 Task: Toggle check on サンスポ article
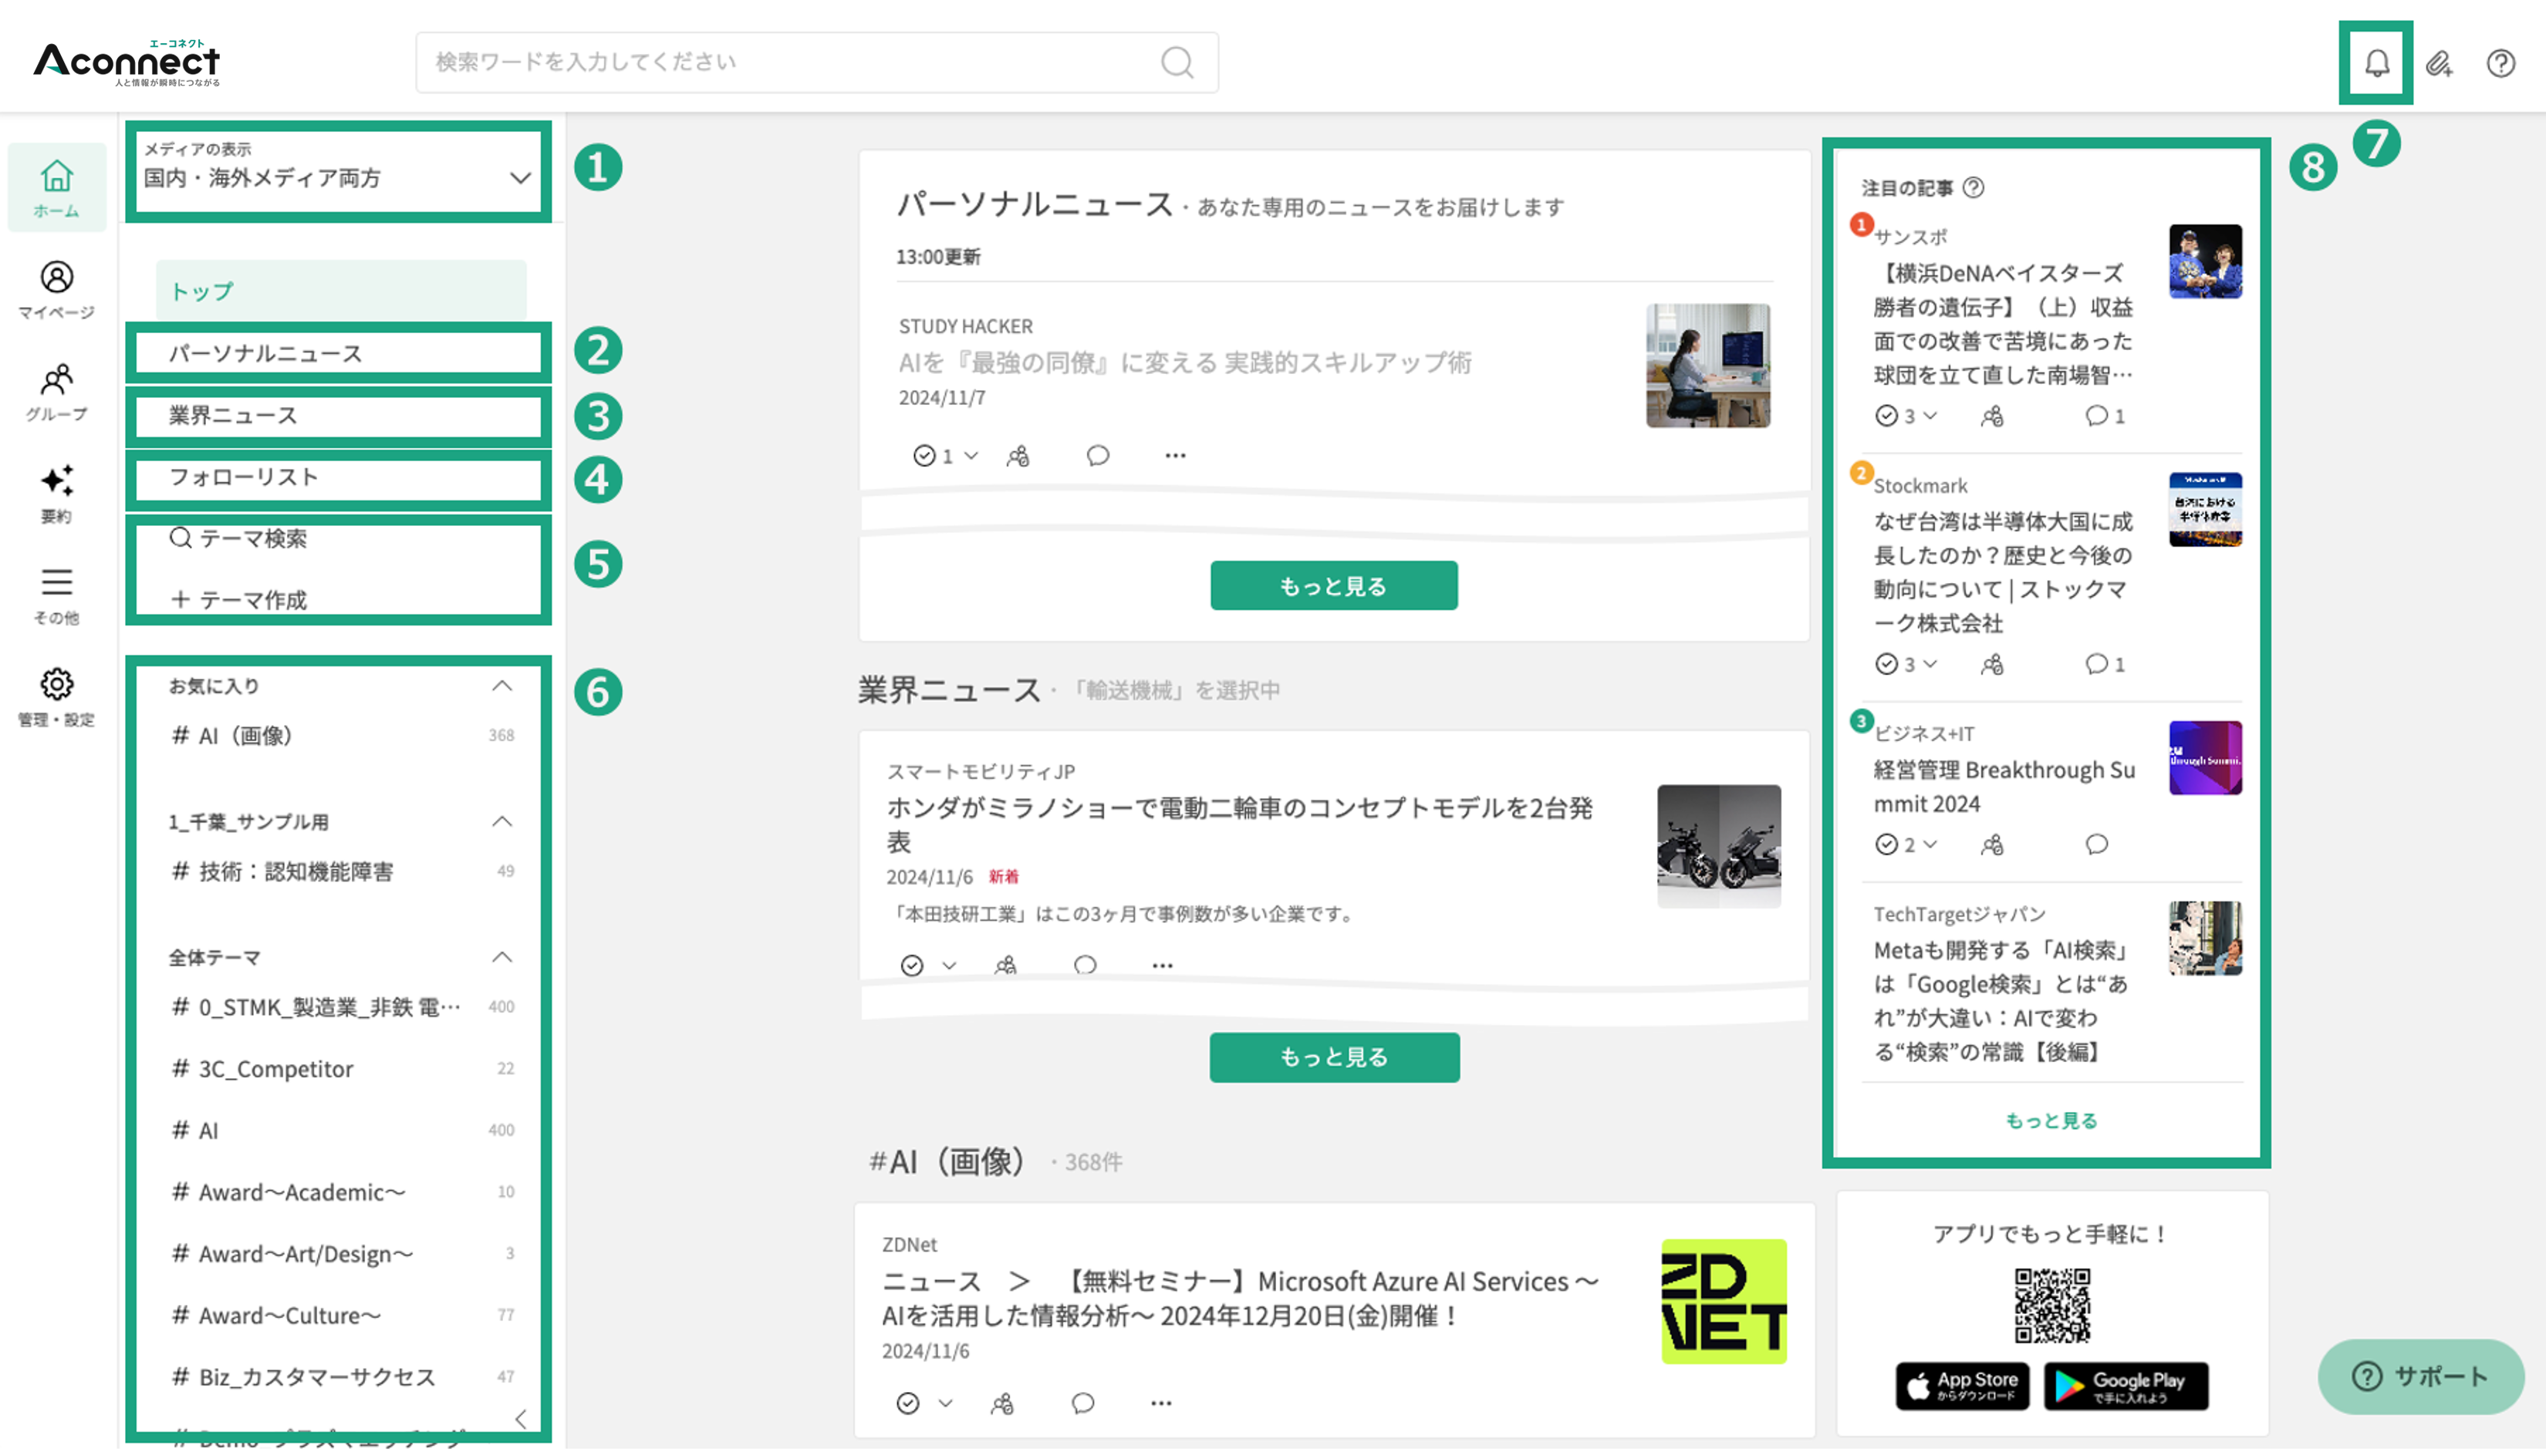click(x=1886, y=416)
